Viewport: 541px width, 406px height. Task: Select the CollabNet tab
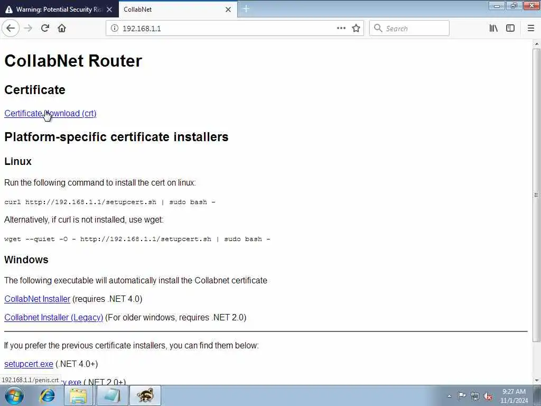(x=178, y=10)
